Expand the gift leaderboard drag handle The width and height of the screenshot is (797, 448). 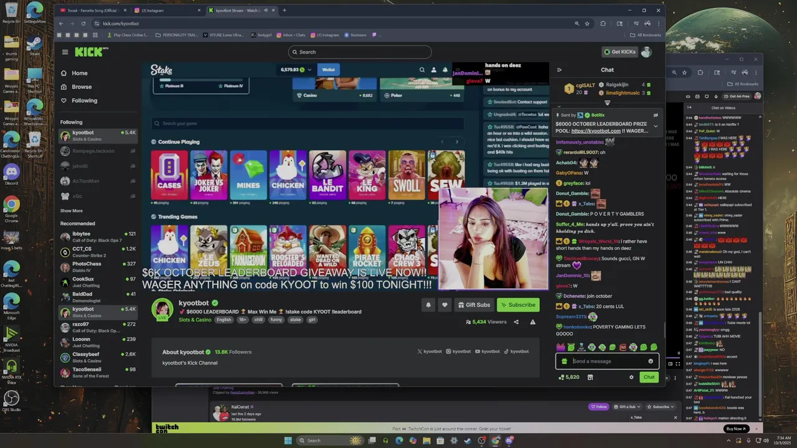[607, 103]
